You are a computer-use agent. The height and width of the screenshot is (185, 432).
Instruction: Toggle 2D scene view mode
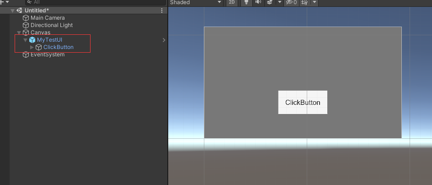coord(232,2)
